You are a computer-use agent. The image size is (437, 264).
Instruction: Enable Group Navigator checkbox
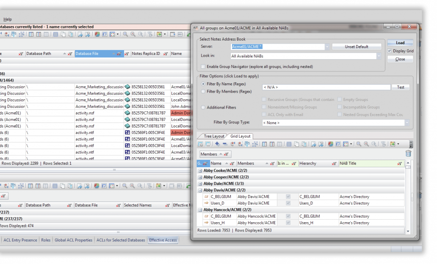click(203, 66)
